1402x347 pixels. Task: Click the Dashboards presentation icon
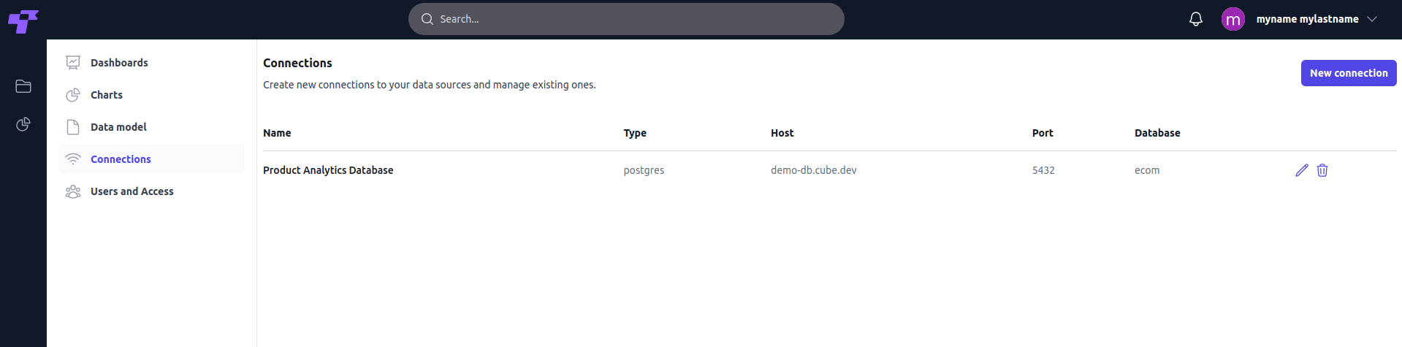73,63
